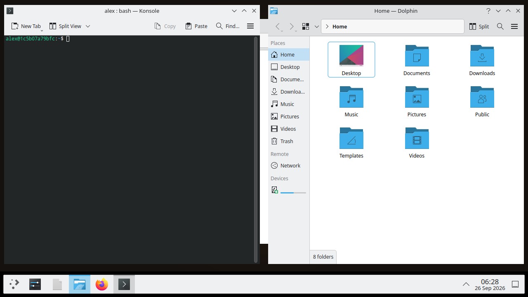Click the Split View button in Konsole
Screen dimensions: 528x297
point(65,26)
